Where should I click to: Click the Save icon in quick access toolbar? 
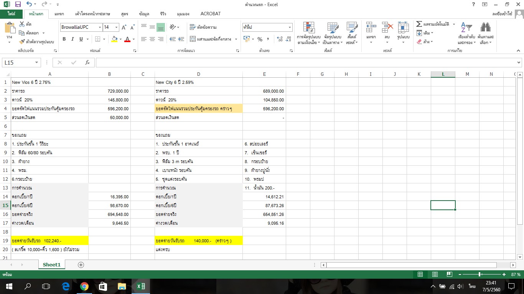point(18,4)
